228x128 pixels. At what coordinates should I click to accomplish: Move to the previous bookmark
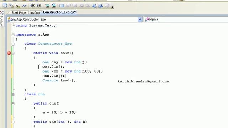tap(68, 6)
